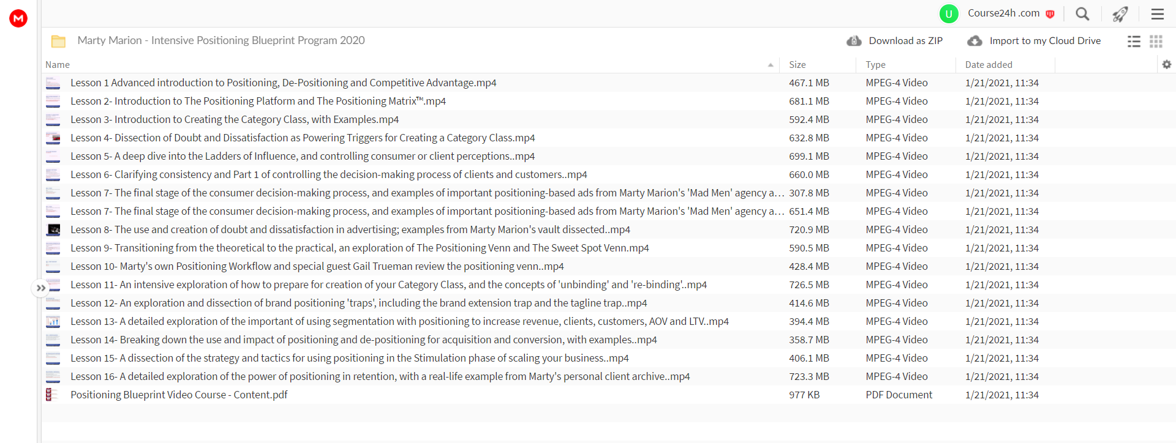Sort by Type column header
Screen dimensions: 1176x443
coord(875,65)
